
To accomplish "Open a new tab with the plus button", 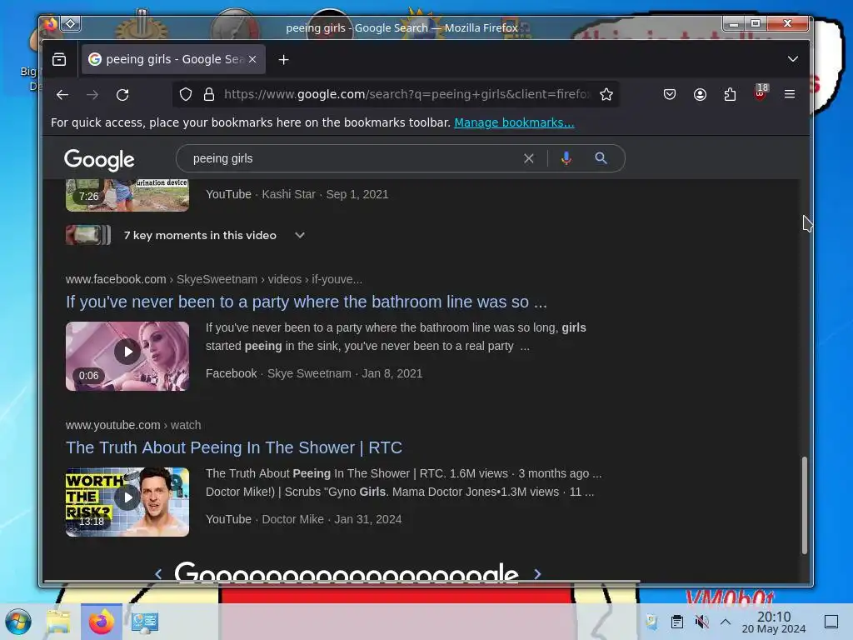I will (x=283, y=59).
